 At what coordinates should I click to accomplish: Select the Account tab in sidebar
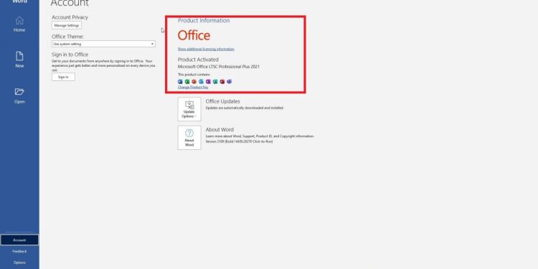[x=19, y=240]
